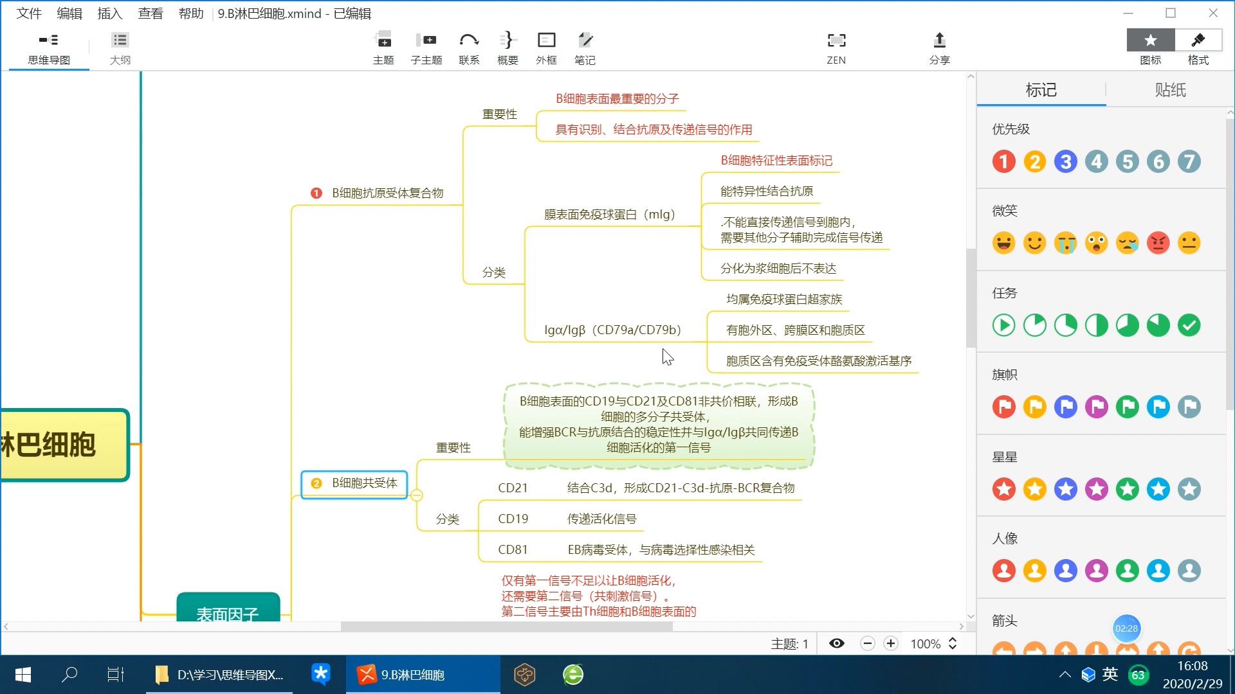Zoom in with the plus button
1235x694 pixels.
coord(891,643)
